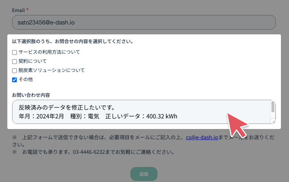Click the red required asterisk beside Email
The image size is (289, 182).
[x=27, y=10]
